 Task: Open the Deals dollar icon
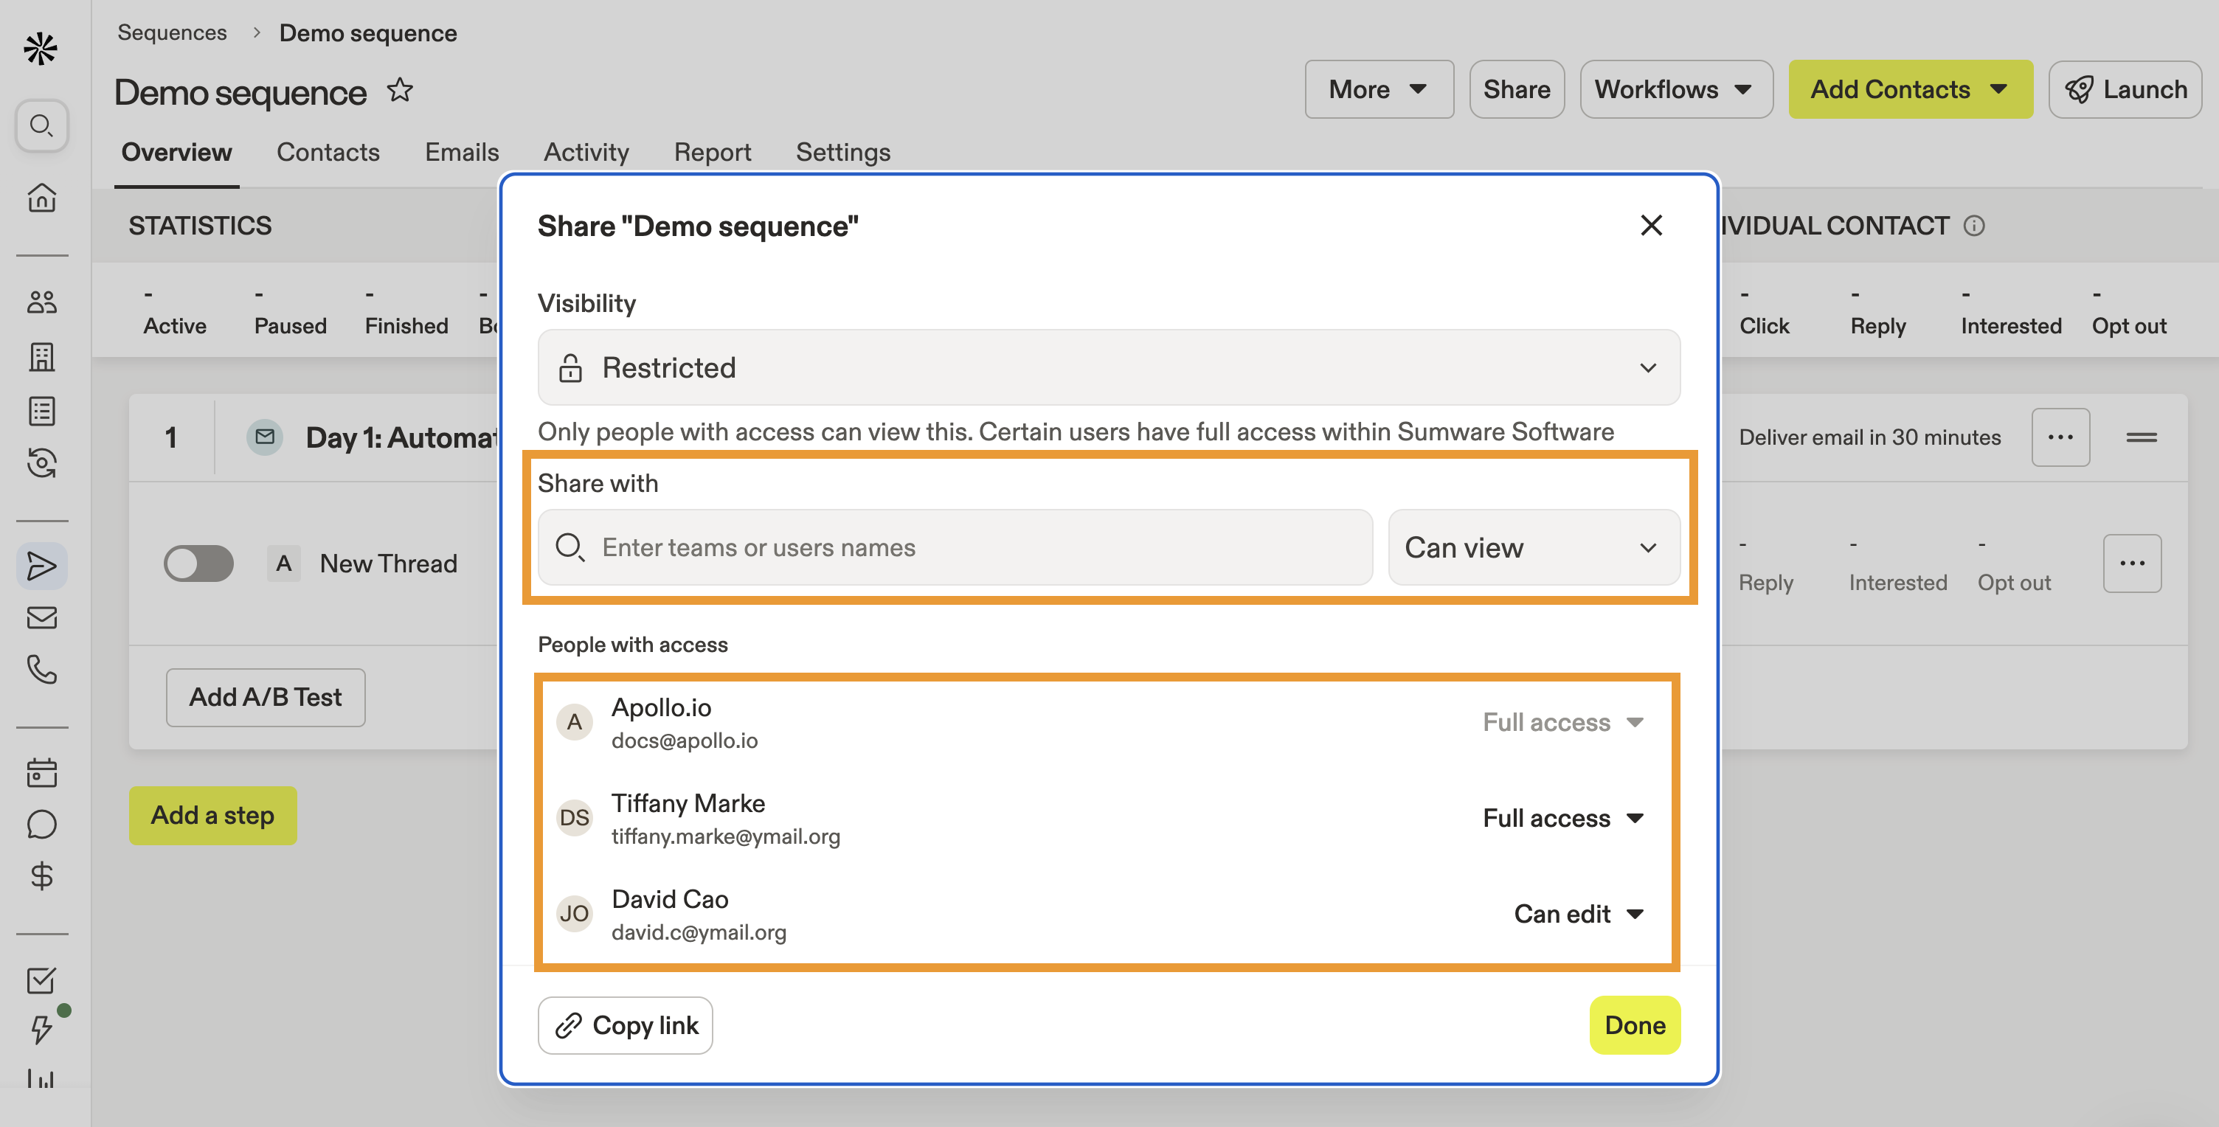pos(41,876)
